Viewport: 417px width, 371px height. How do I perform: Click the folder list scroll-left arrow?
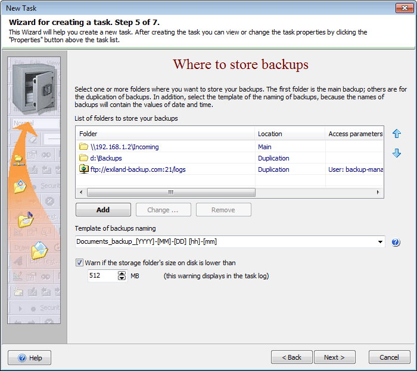click(81, 192)
